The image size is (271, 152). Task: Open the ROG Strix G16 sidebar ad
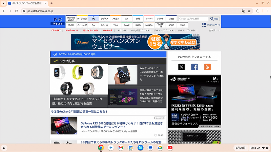[x=194, y=102]
